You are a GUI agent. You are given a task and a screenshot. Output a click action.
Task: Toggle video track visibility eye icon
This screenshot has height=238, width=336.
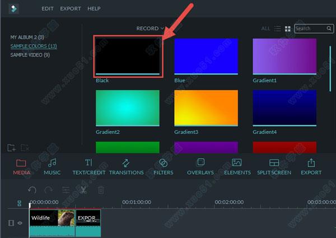tap(20, 223)
